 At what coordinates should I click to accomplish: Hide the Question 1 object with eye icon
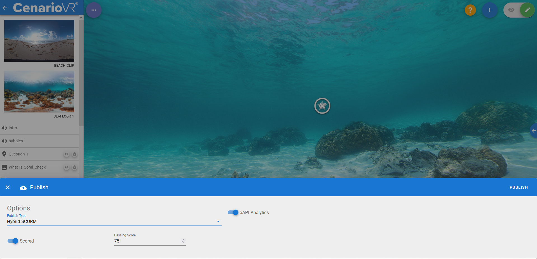coord(67,154)
